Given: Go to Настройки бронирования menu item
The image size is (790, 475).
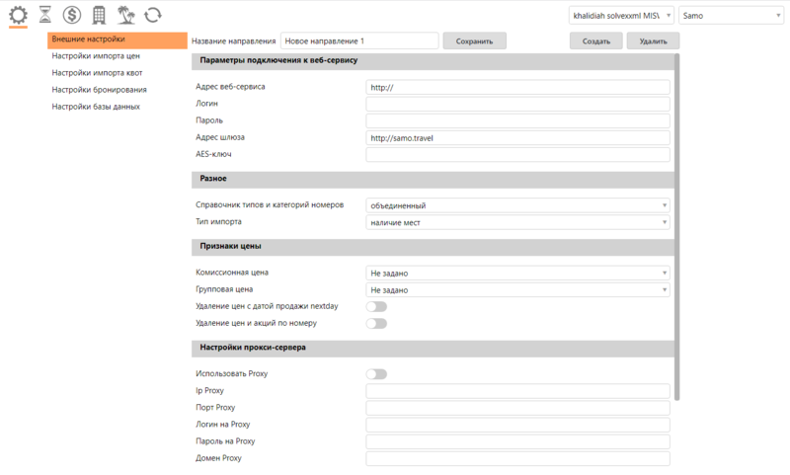Looking at the screenshot, I should [99, 90].
